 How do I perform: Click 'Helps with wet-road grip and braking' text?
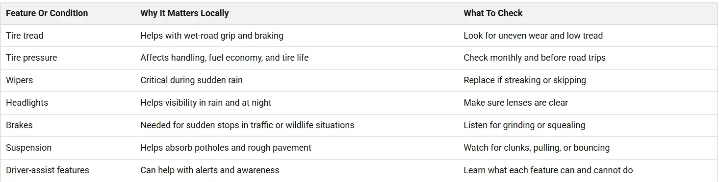click(x=212, y=36)
